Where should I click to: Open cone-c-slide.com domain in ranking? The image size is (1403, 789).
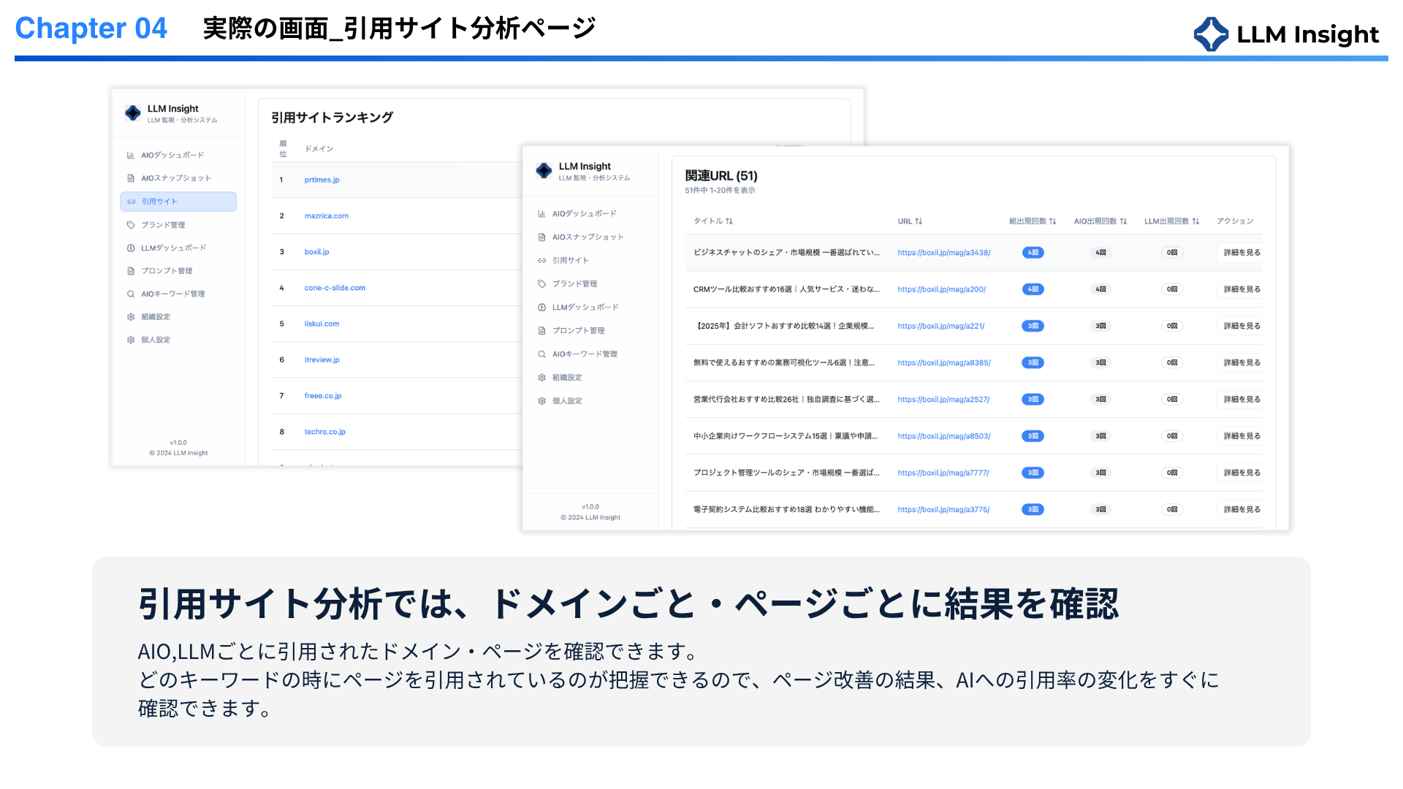[335, 288]
